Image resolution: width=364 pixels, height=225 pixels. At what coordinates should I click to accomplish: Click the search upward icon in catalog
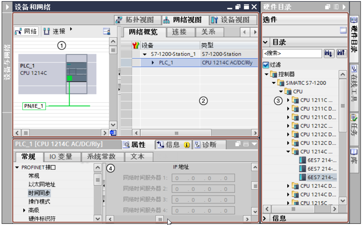point(341,54)
